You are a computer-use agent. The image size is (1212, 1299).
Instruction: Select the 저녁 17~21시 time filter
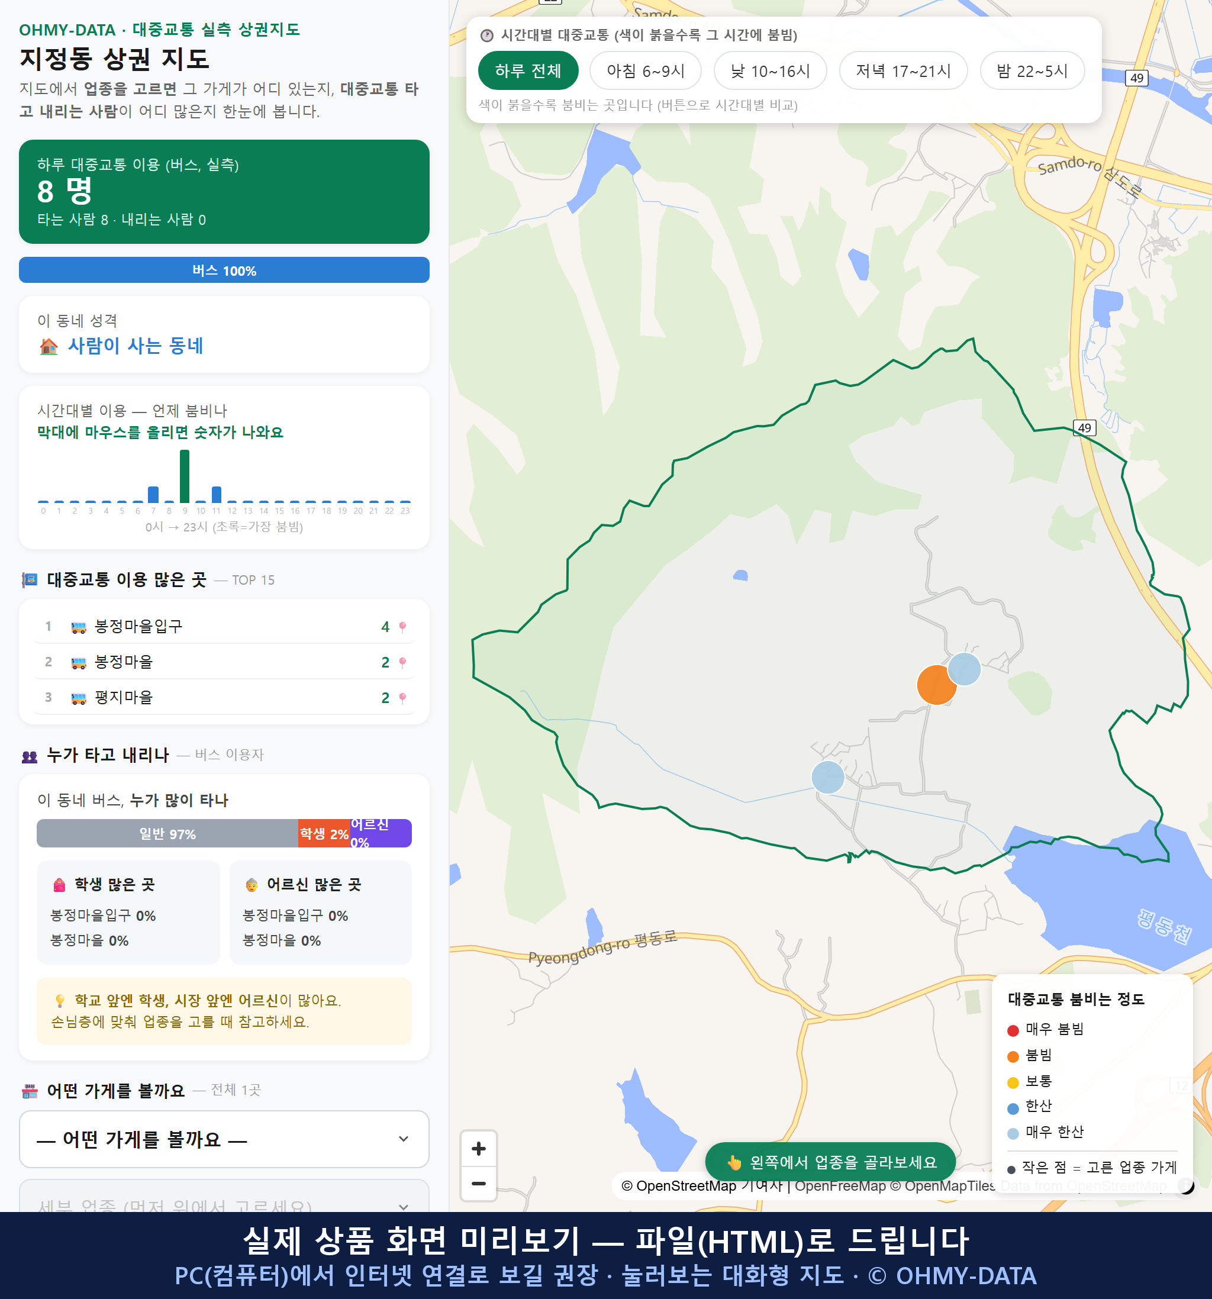coord(902,70)
